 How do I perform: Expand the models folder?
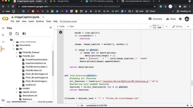point(17,88)
